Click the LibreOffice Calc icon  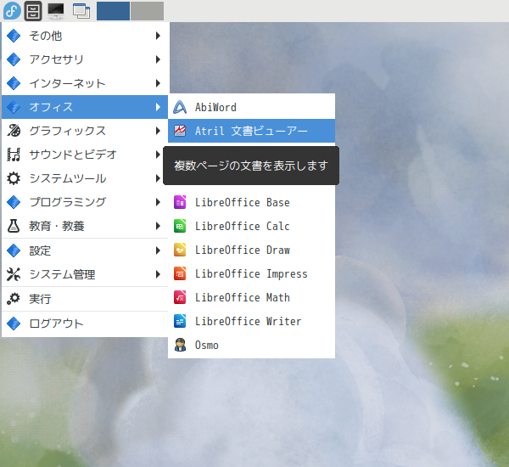180,226
